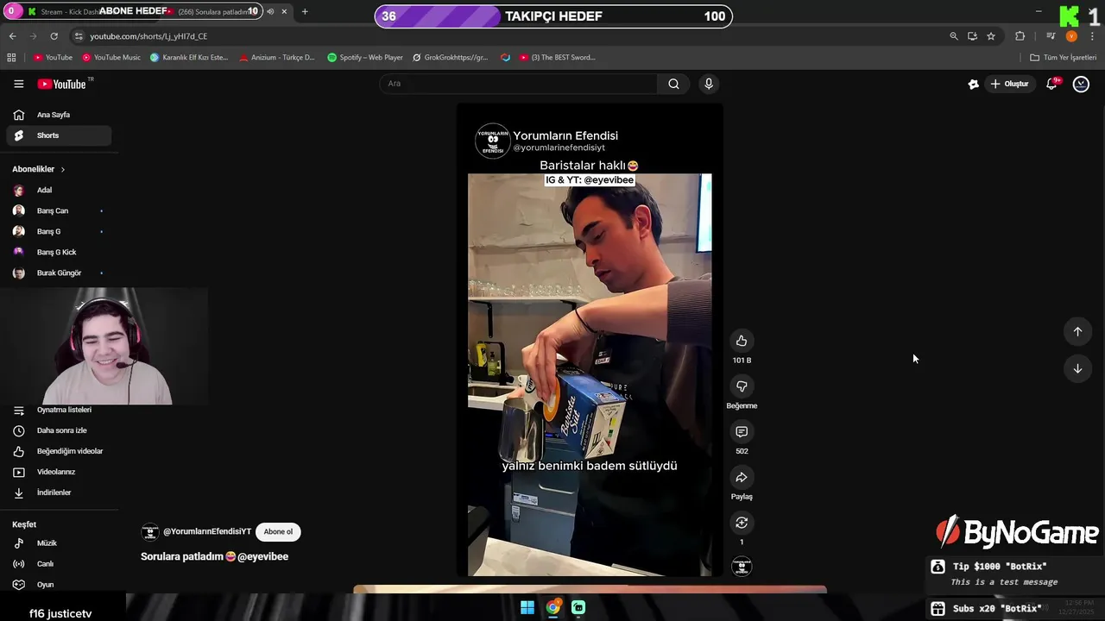Open the Chrome three-dot menu

coord(1091,36)
